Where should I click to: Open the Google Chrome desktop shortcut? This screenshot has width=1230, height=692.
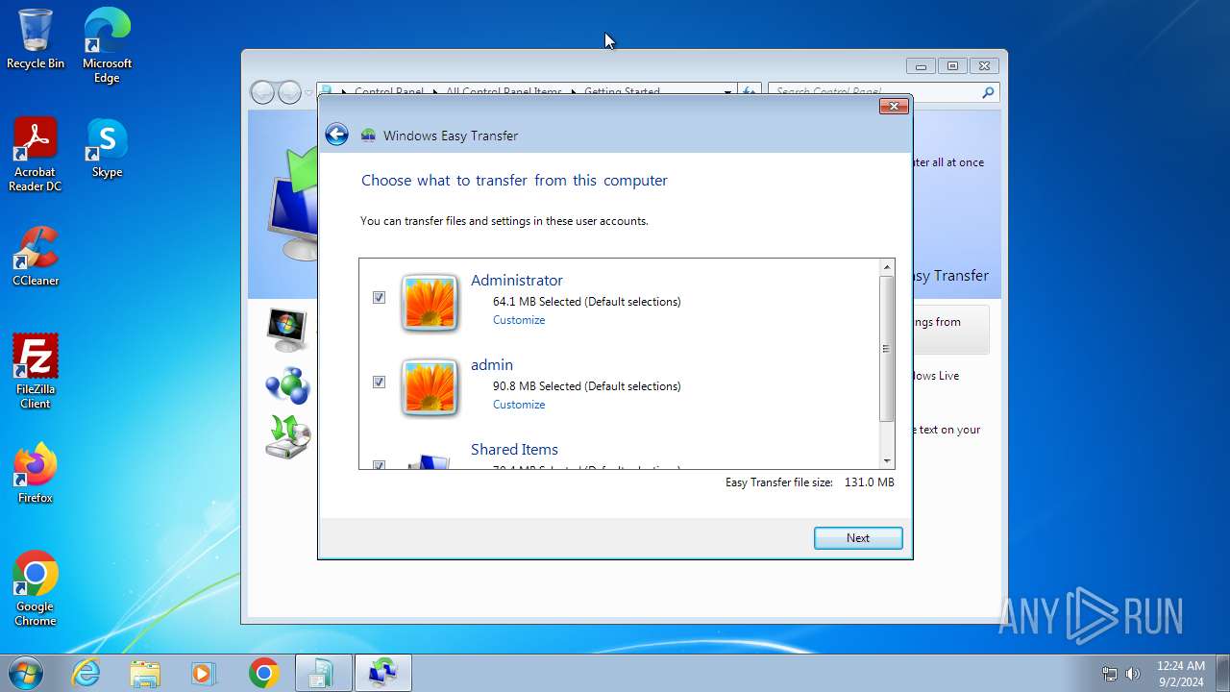pyautogui.click(x=36, y=588)
